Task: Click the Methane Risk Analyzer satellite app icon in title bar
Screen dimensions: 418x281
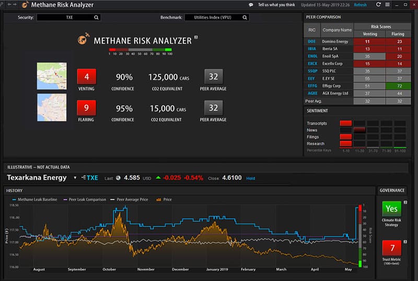Action: [25, 4]
